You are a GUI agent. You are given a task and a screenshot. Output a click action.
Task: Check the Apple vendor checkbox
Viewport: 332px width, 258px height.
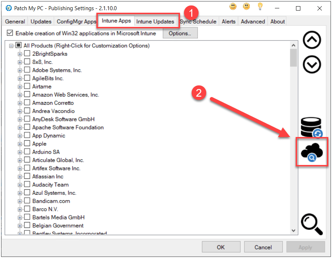pyautogui.click(x=27, y=144)
